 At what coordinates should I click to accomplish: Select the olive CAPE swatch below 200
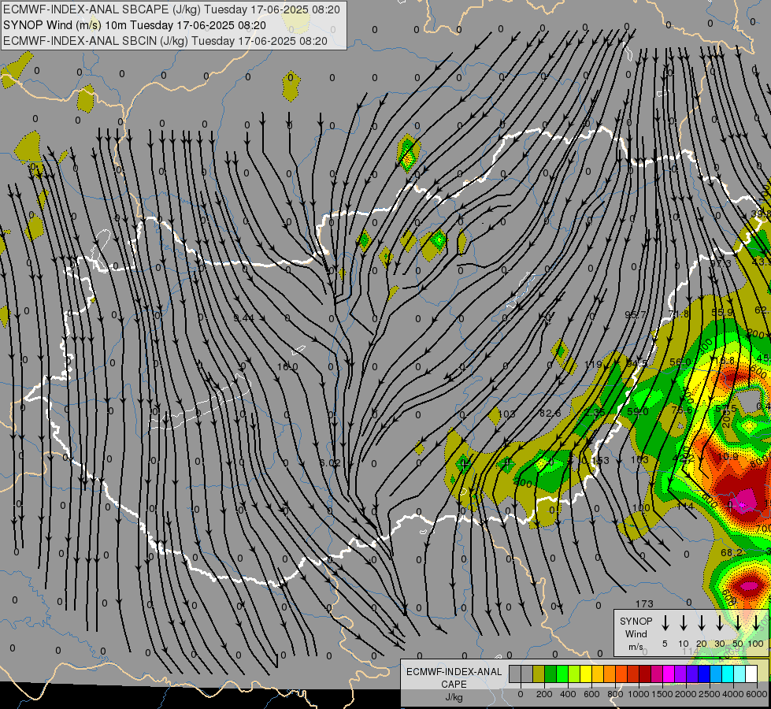[539, 674]
